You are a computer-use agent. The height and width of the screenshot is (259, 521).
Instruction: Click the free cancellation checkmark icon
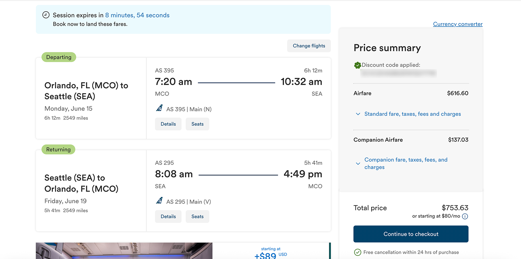pyautogui.click(x=358, y=252)
